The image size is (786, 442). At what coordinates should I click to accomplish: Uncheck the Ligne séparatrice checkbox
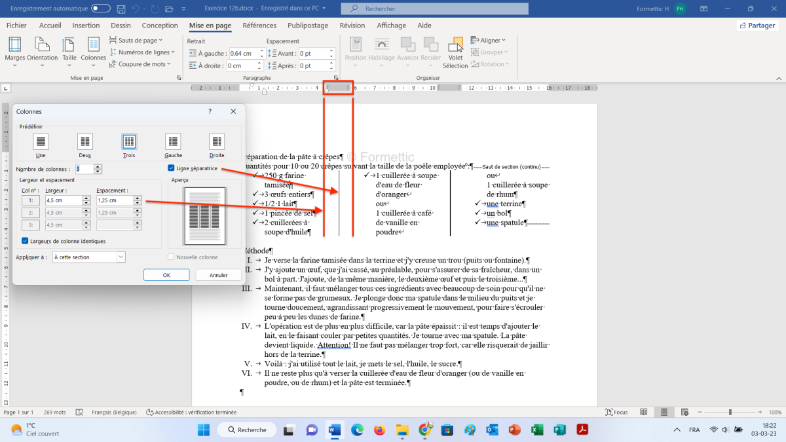coord(172,168)
